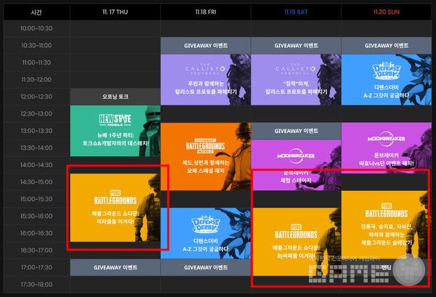Viewport: 436px width, 297px height.
Task: Click the 11.18 FRI column header
Action: pos(206,12)
